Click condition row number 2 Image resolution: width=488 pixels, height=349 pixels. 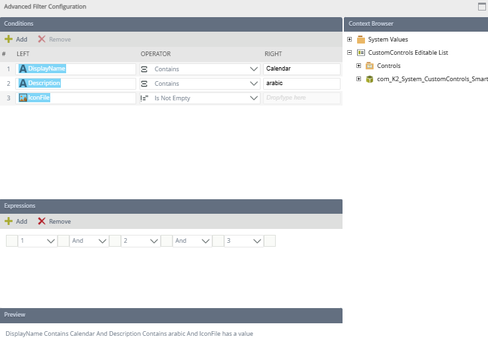[x=9, y=84]
